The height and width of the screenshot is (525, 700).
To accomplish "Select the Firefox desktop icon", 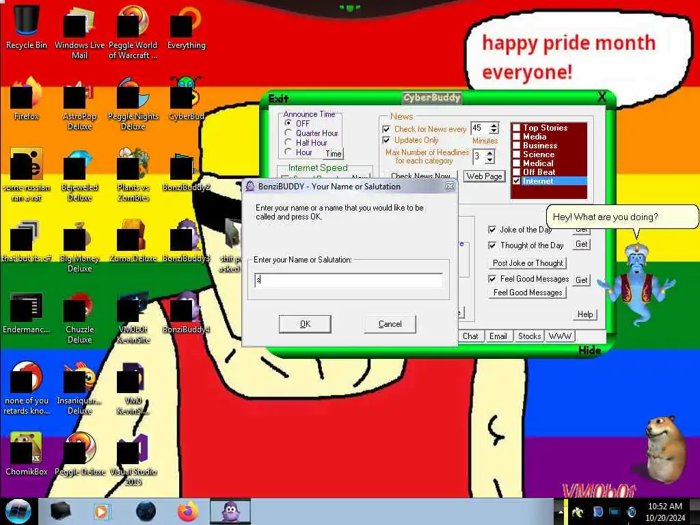I will point(27,98).
